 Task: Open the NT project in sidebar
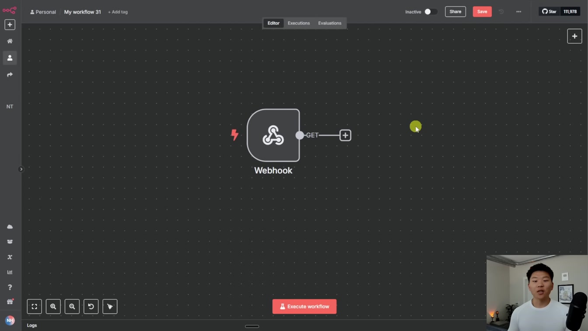10,106
